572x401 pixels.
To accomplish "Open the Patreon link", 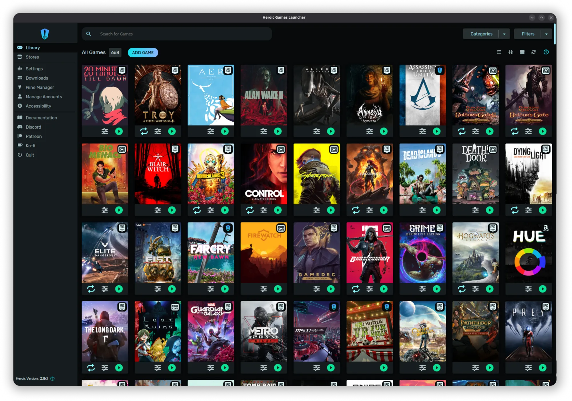I will pos(45,136).
